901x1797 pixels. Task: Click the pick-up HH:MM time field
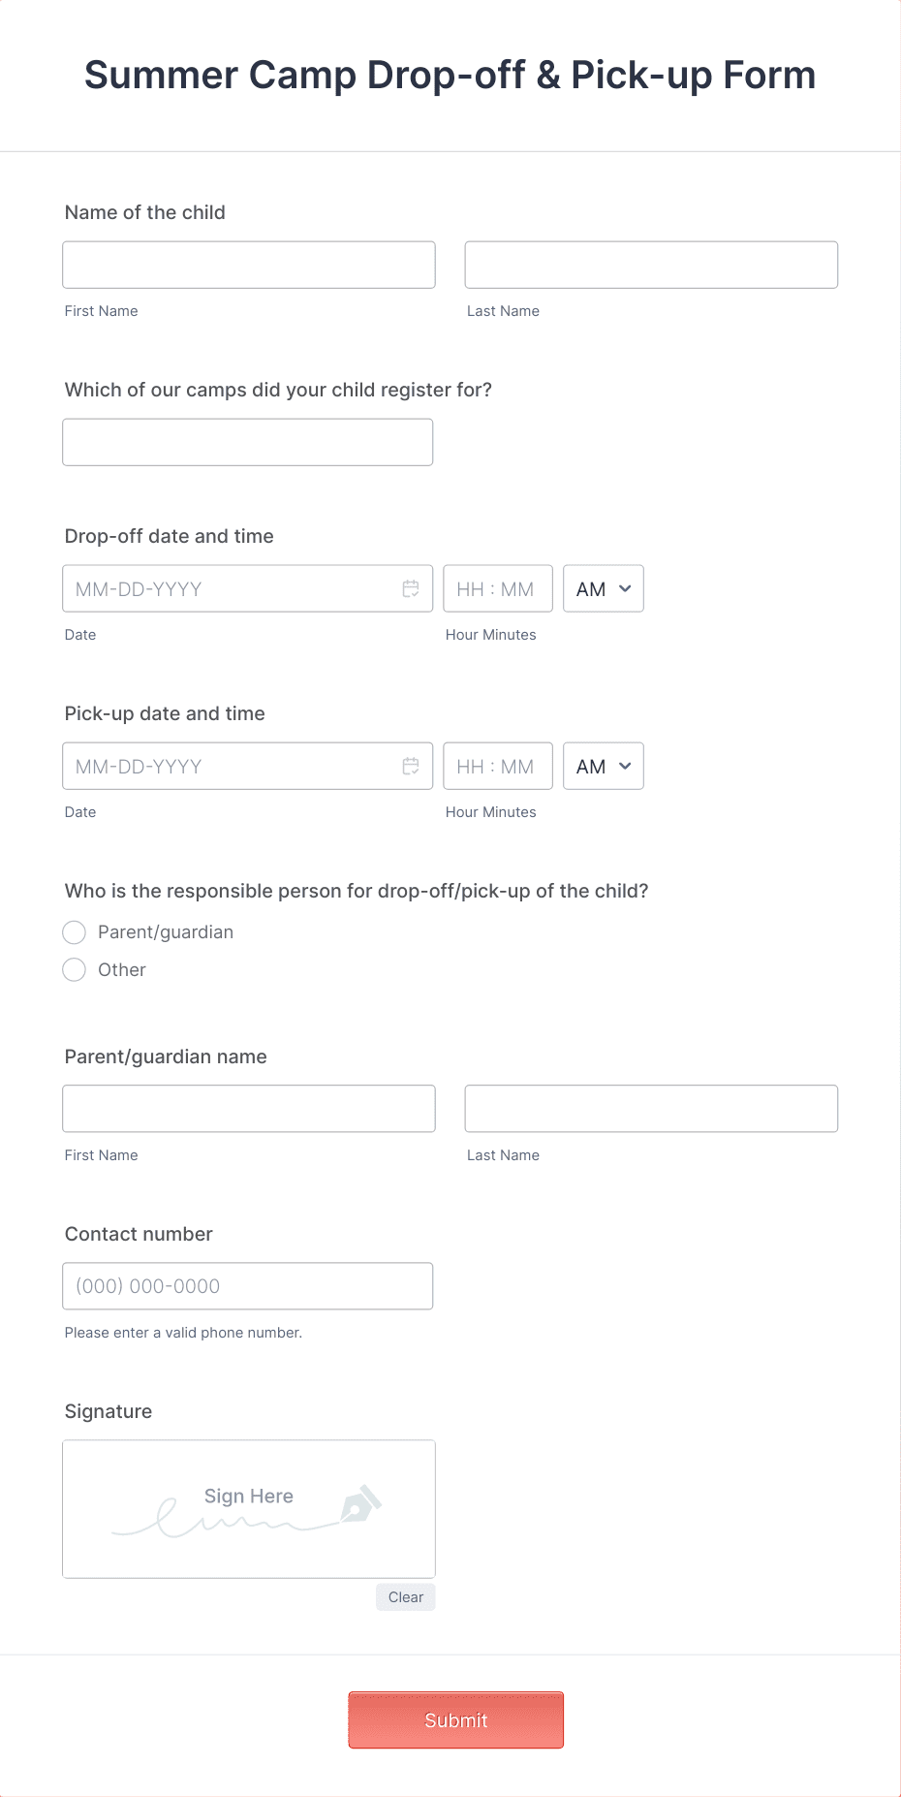[x=498, y=766]
